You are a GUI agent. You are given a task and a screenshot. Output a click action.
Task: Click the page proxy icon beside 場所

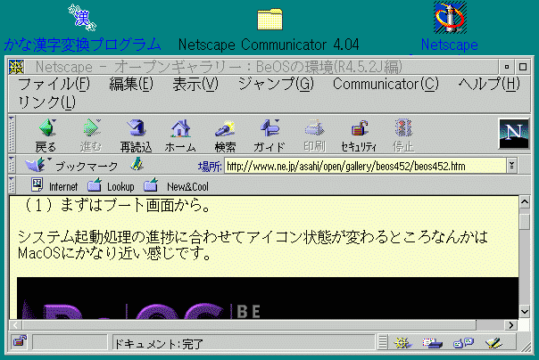pyautogui.click(x=137, y=165)
